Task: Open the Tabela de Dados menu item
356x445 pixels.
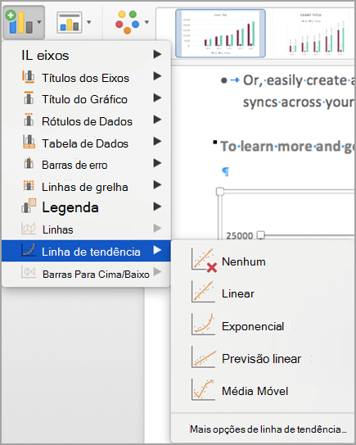Action: (x=86, y=143)
